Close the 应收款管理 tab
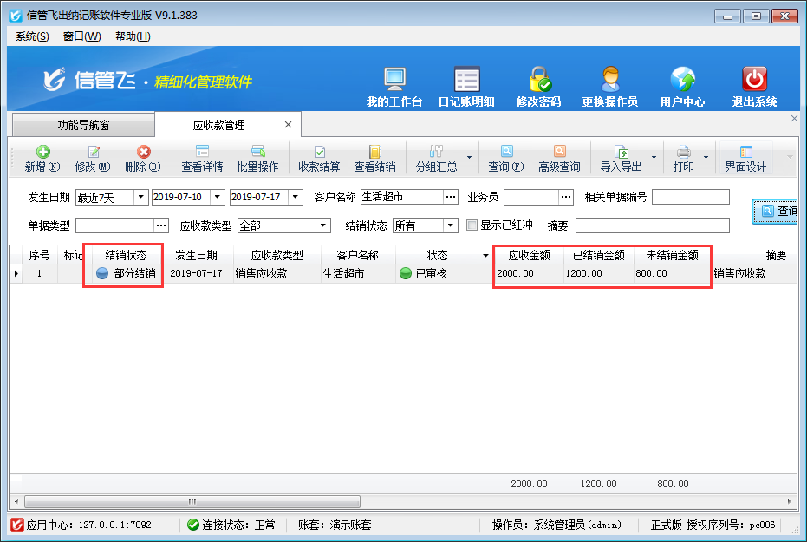The height and width of the screenshot is (542, 807). (x=289, y=125)
